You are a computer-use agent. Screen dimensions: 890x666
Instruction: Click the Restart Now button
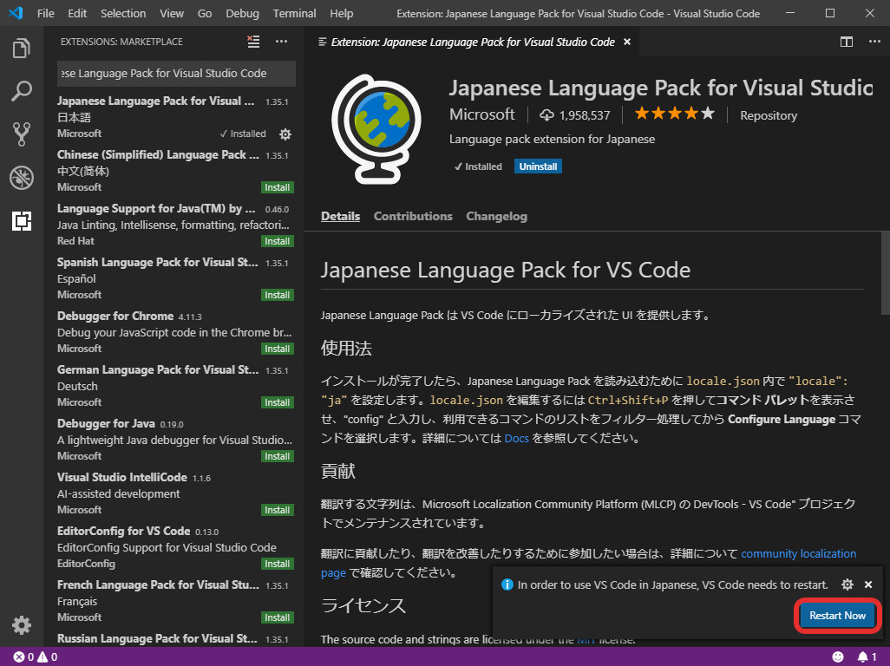[836, 615]
